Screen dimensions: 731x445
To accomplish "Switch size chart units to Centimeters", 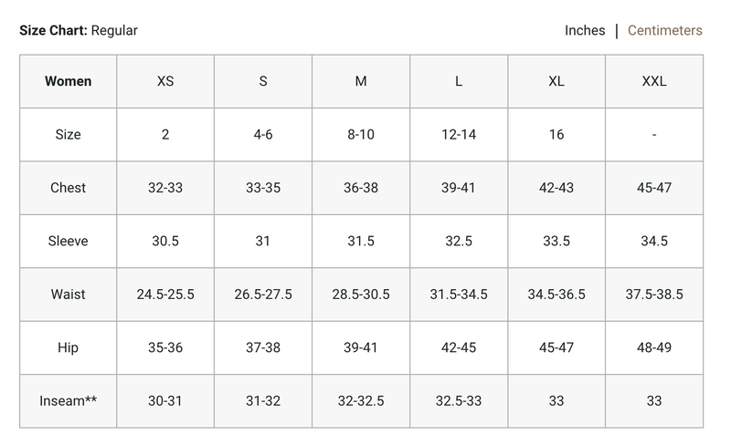I will click(x=664, y=31).
